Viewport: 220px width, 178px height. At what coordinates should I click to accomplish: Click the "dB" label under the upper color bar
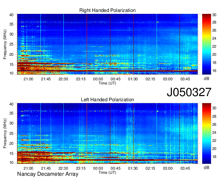pos(206,79)
